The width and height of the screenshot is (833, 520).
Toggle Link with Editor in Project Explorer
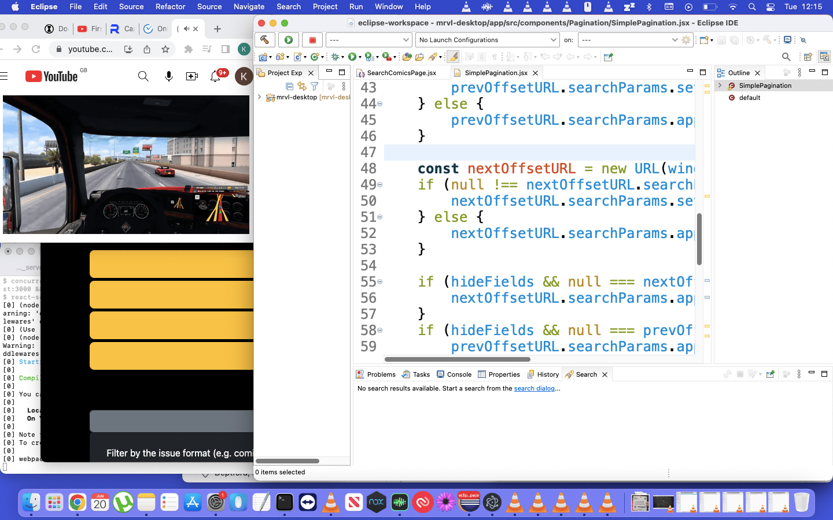pos(302,86)
